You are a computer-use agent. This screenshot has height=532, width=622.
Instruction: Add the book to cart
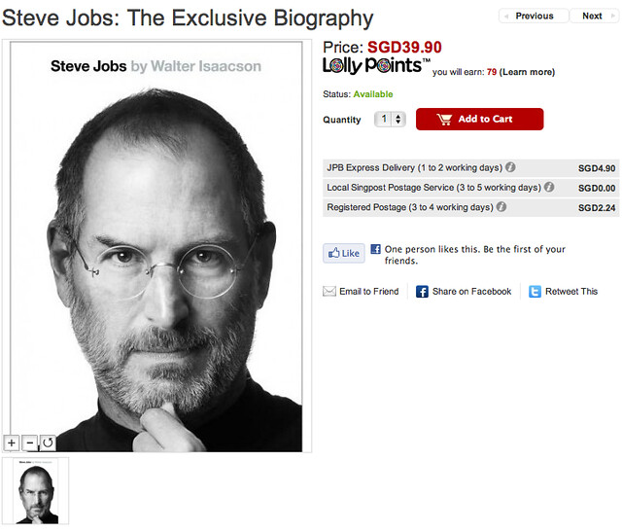pyautogui.click(x=479, y=119)
